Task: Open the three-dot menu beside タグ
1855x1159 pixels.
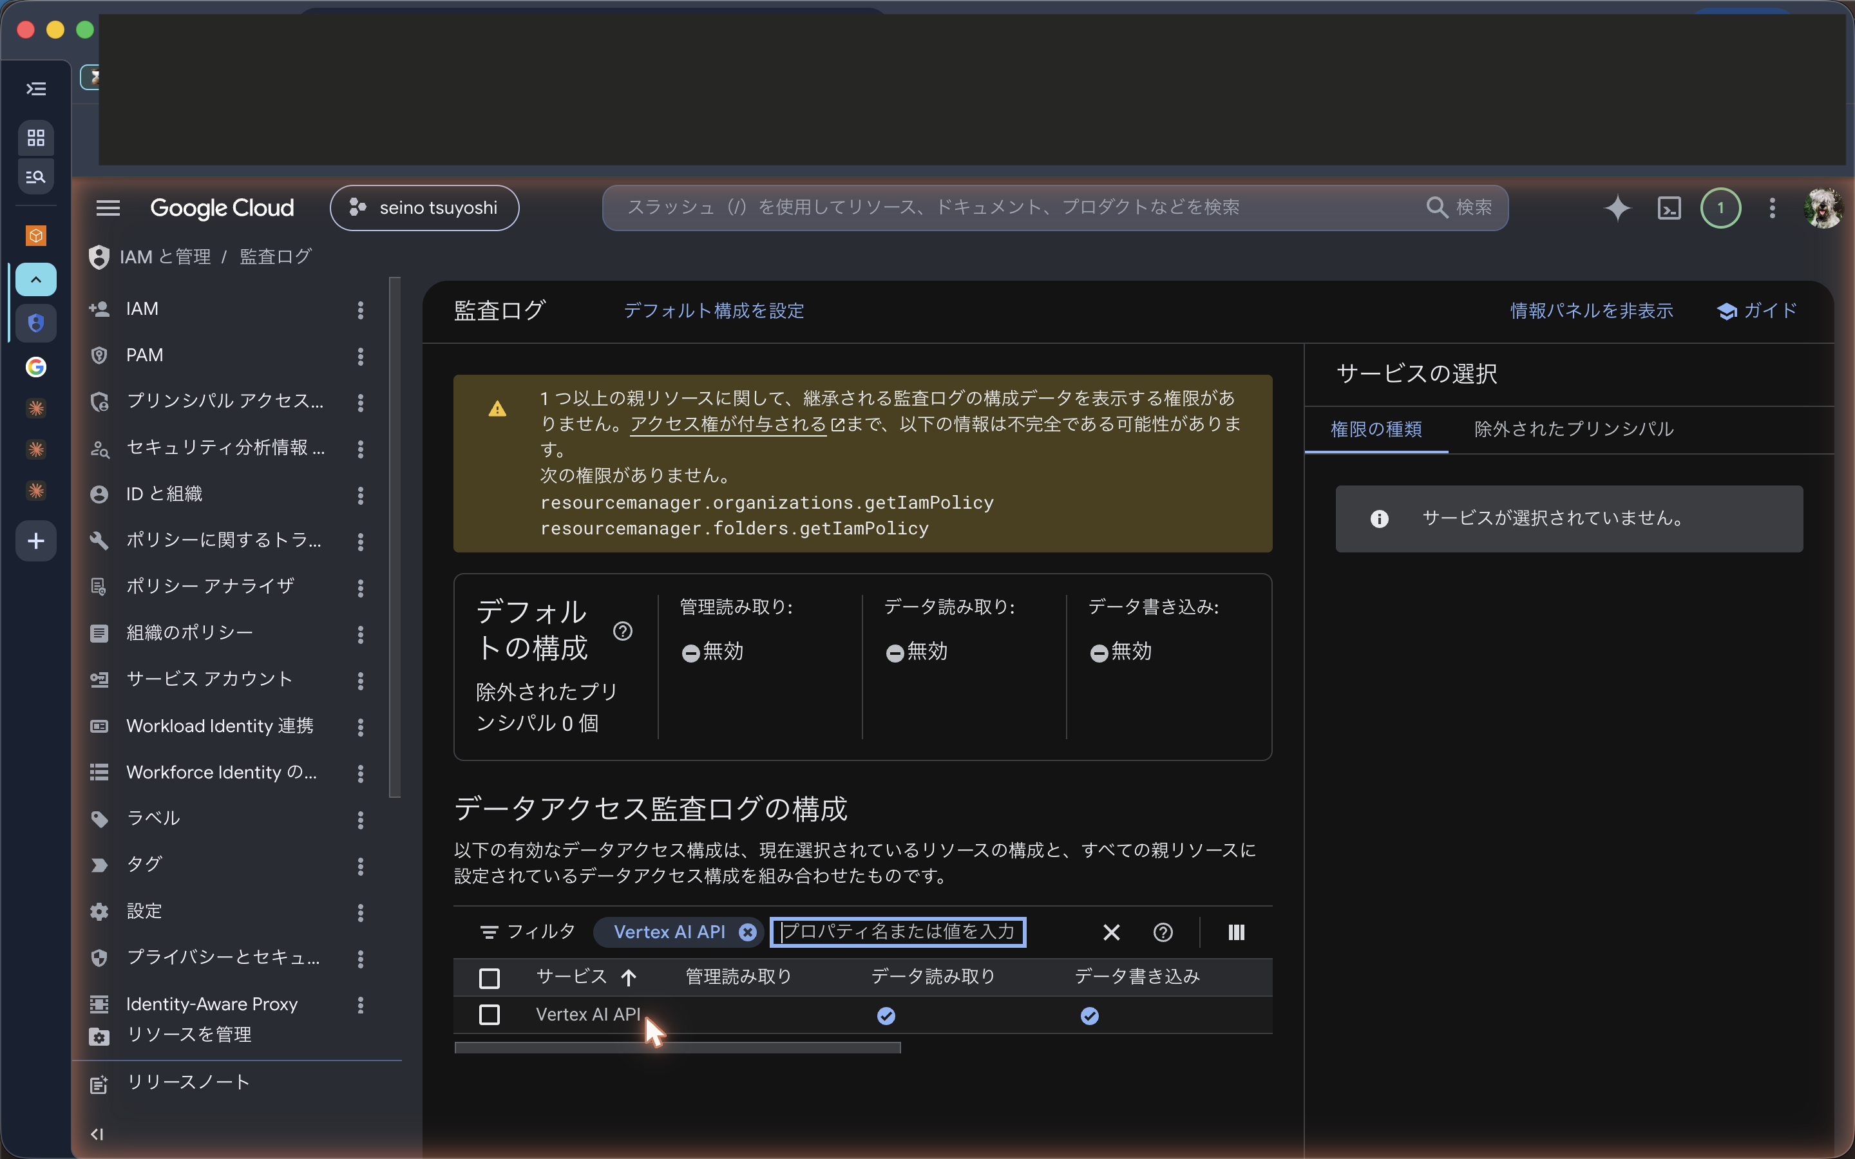Action: pos(360,865)
